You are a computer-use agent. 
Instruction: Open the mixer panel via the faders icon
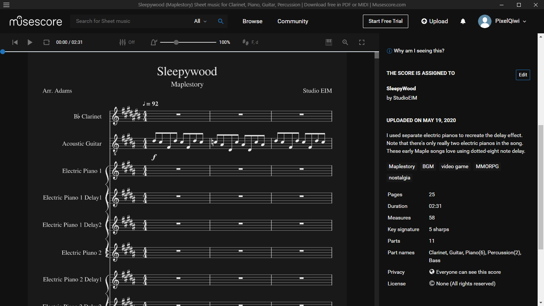pyautogui.click(x=122, y=42)
